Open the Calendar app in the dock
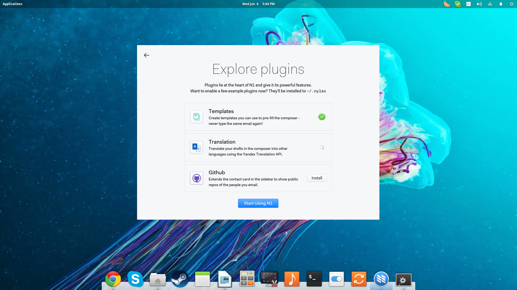This screenshot has width=517, height=290. pyautogui.click(x=202, y=279)
